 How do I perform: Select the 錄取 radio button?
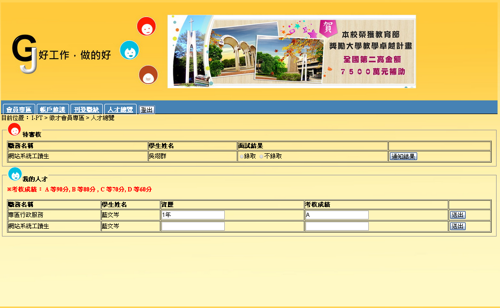(241, 157)
